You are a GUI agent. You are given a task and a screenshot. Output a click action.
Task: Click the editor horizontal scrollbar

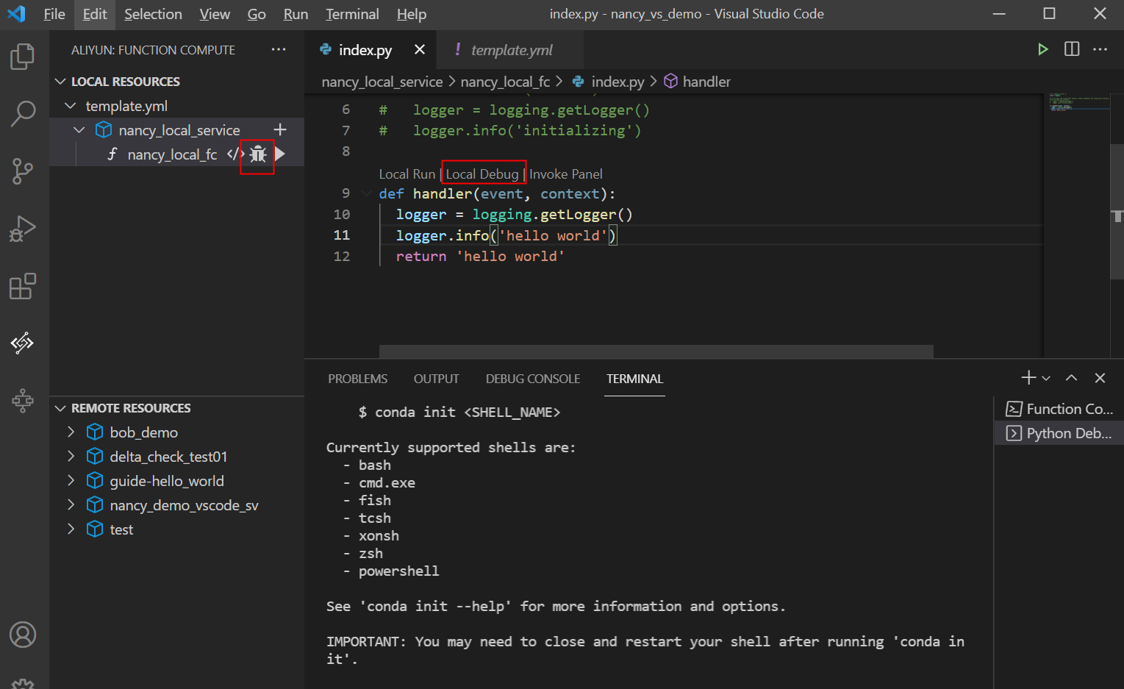click(x=656, y=351)
